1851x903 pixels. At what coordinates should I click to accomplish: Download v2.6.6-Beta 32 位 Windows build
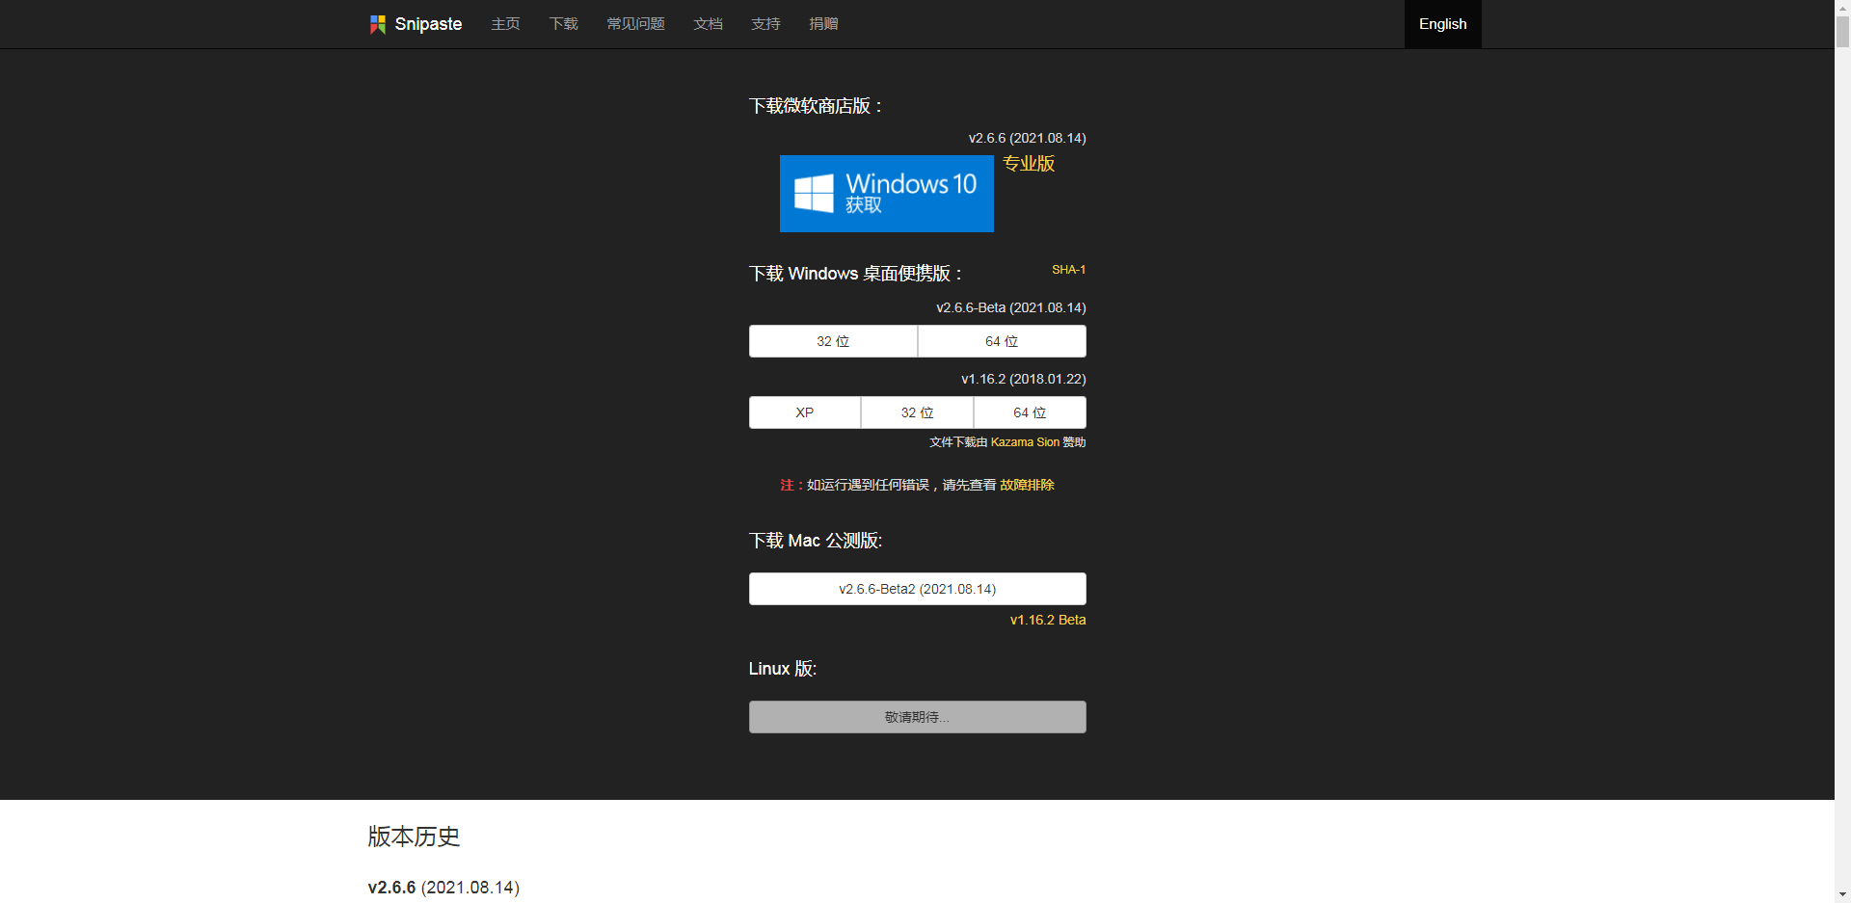coord(833,341)
